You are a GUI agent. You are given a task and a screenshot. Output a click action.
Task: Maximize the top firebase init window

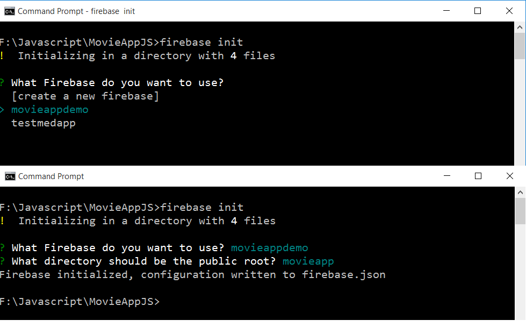(x=478, y=11)
